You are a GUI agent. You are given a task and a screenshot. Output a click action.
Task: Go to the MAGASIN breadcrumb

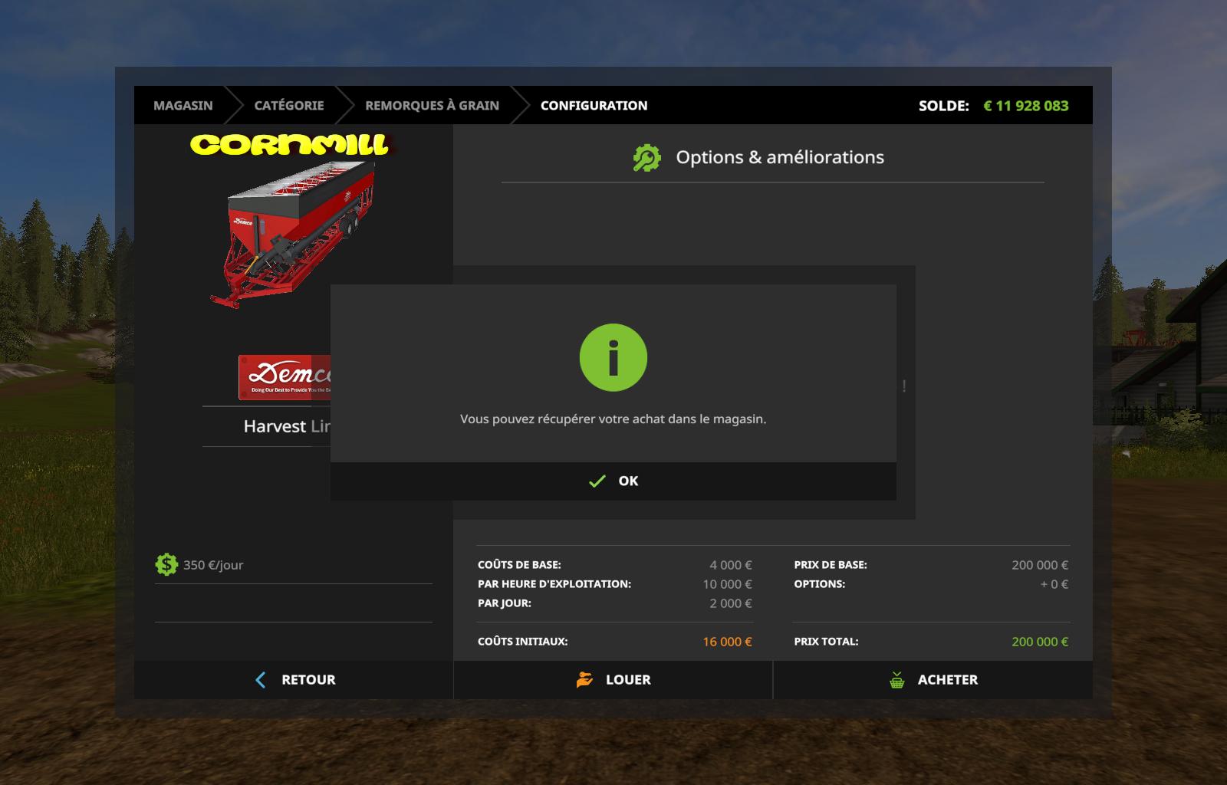[x=183, y=106]
